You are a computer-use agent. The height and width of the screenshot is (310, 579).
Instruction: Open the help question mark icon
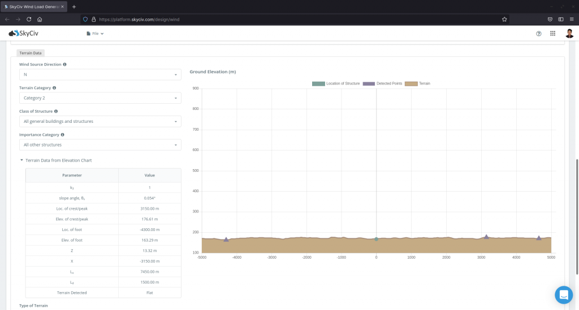click(x=538, y=34)
